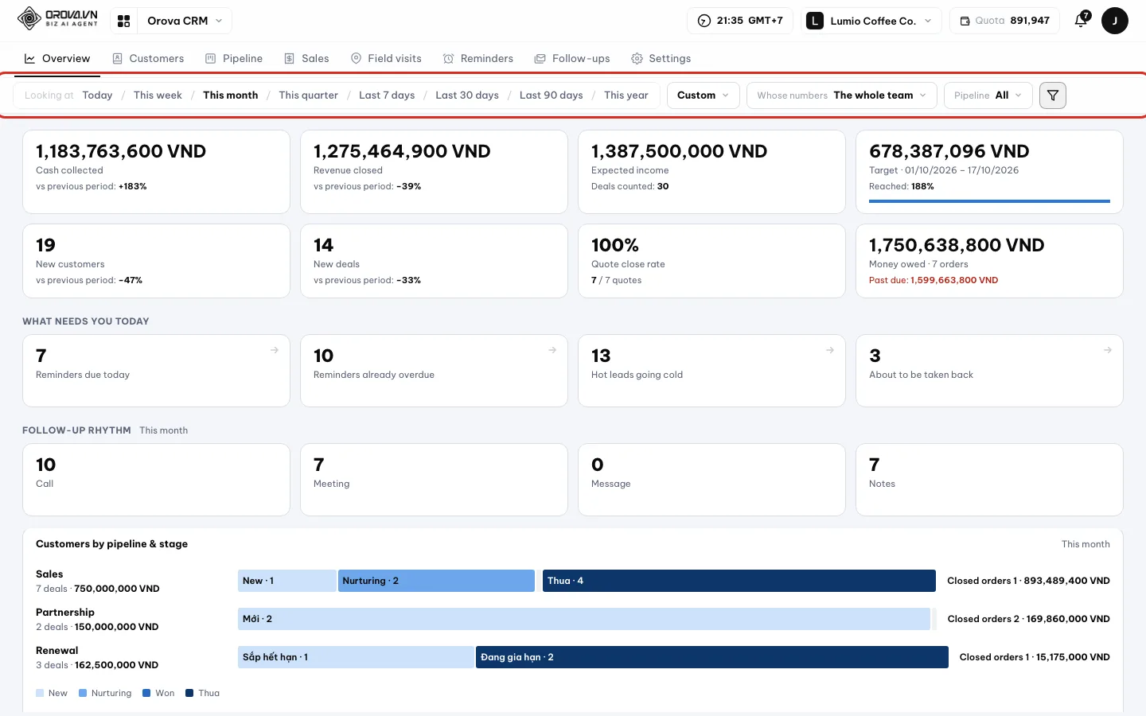Image resolution: width=1146 pixels, height=716 pixels.
Task: Open the Custom date range dropdown
Action: [x=703, y=95]
